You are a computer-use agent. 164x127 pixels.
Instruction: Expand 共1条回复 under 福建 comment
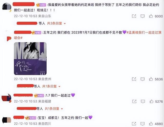coord(54,108)
